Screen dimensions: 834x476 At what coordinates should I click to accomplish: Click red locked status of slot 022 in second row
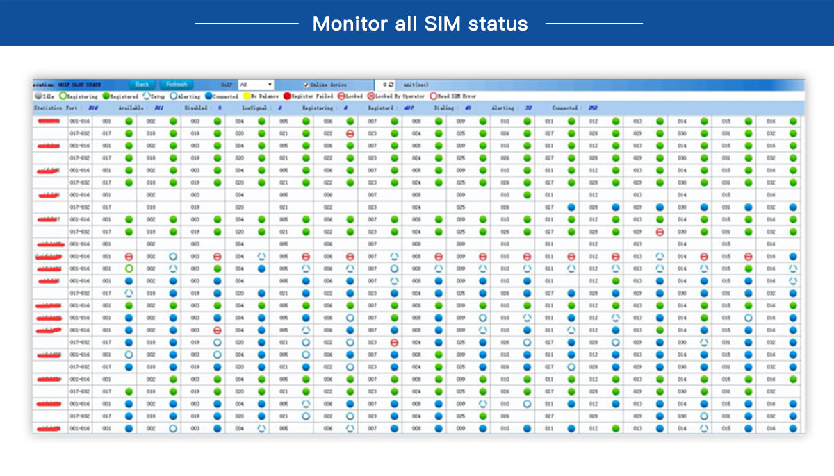tap(350, 133)
